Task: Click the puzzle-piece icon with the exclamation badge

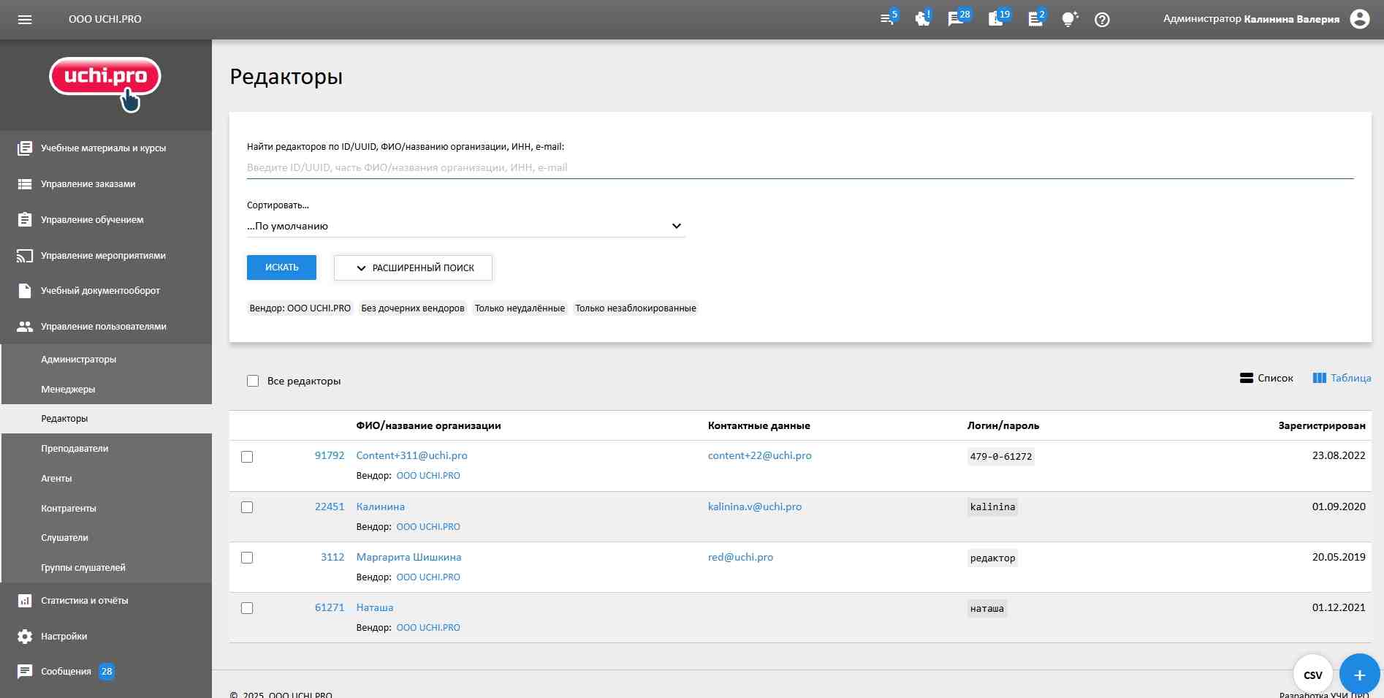Action: tap(923, 19)
